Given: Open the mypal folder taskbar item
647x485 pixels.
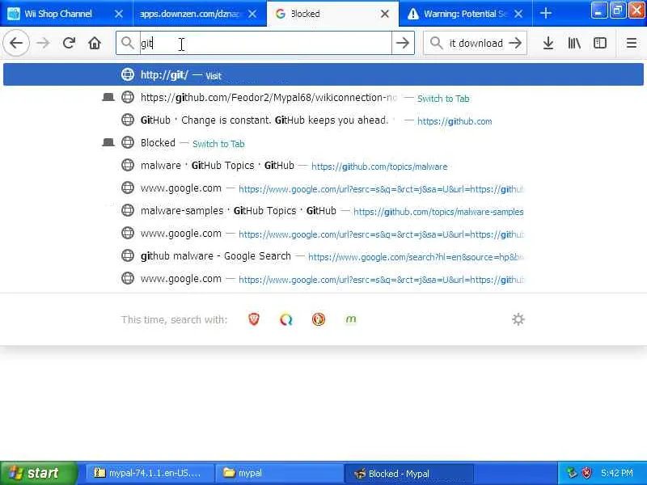Looking at the screenshot, I should 279,473.
